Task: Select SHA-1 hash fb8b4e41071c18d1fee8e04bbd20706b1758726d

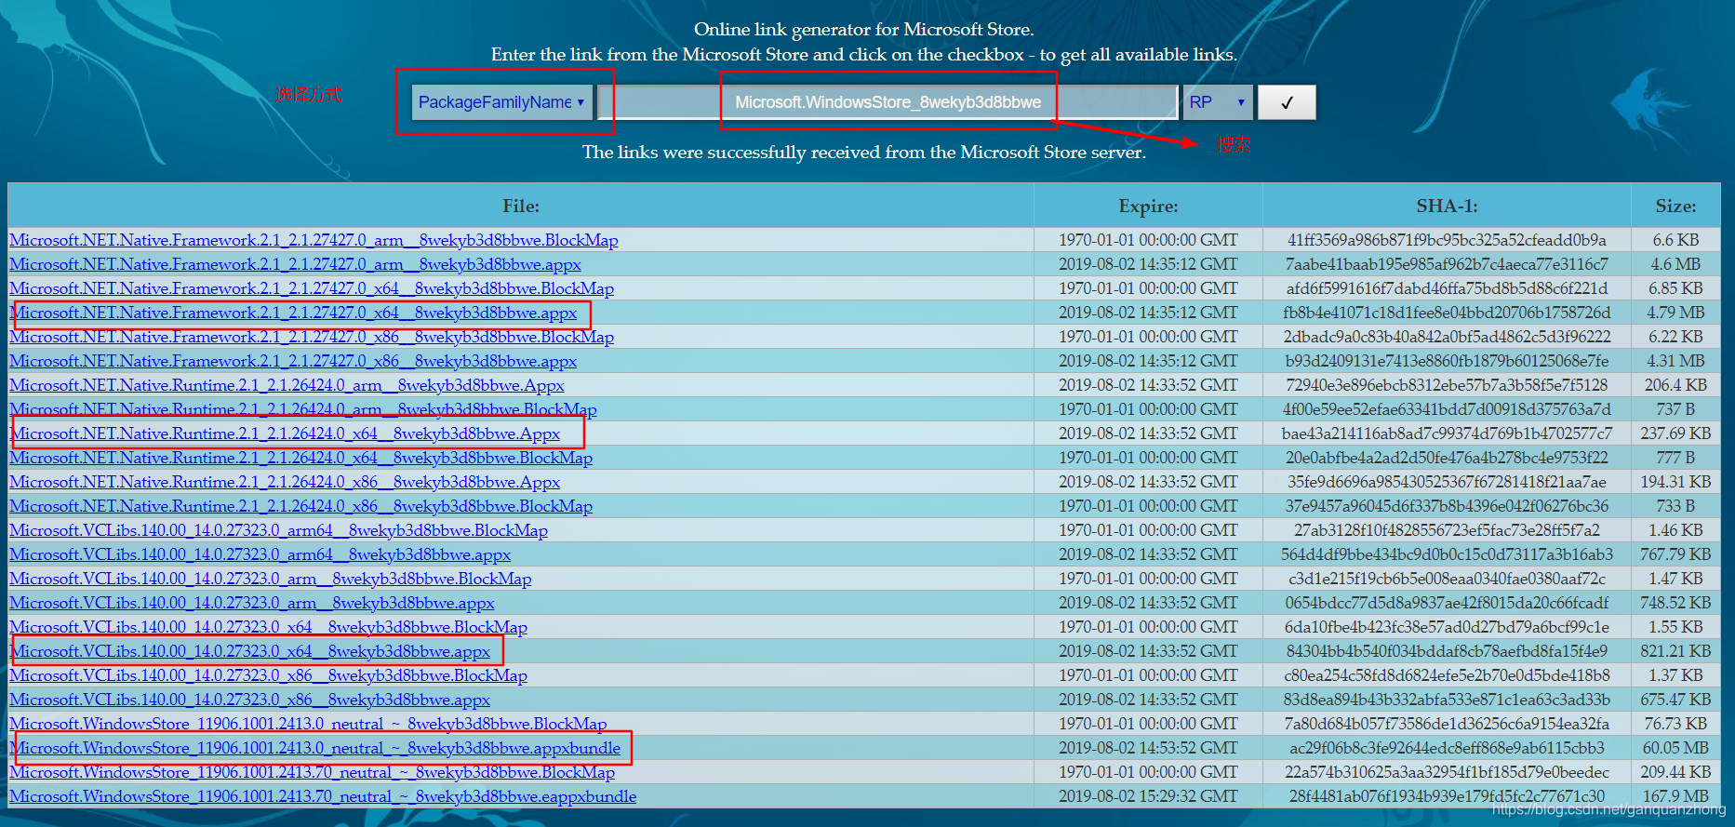Action: pyautogui.click(x=1447, y=313)
